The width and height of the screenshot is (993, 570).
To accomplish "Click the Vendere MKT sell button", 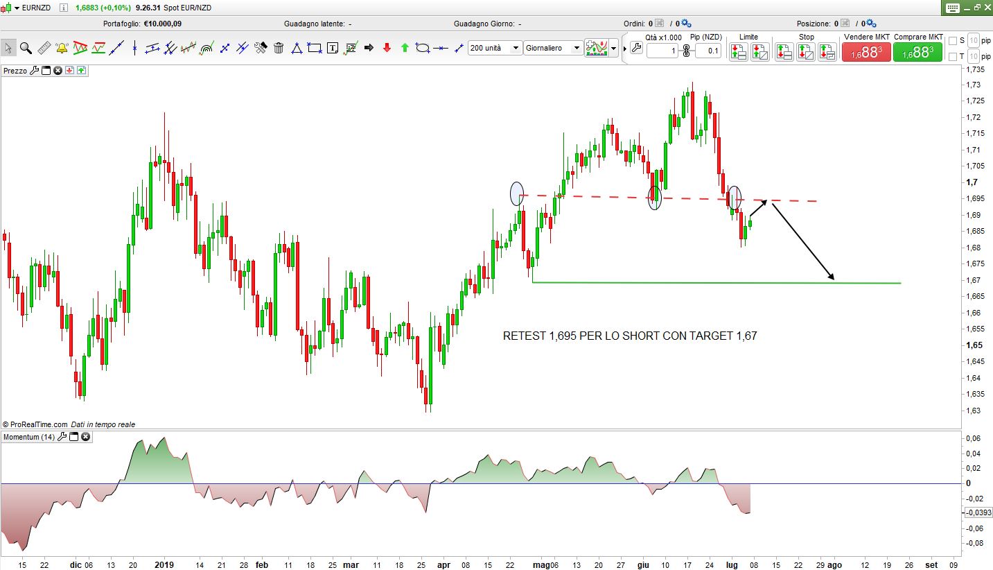I will (x=865, y=51).
